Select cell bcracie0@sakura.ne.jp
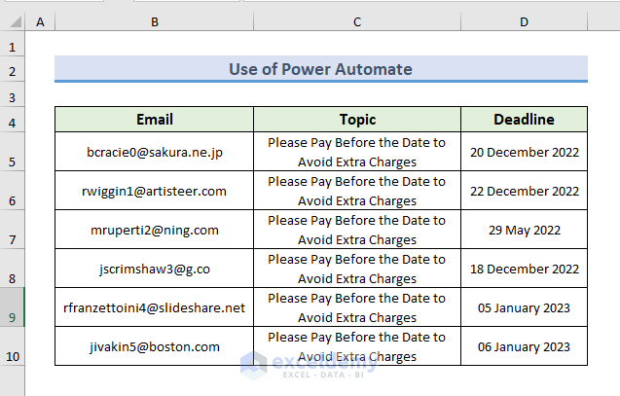This screenshot has height=396, width=620. pyautogui.click(x=154, y=152)
